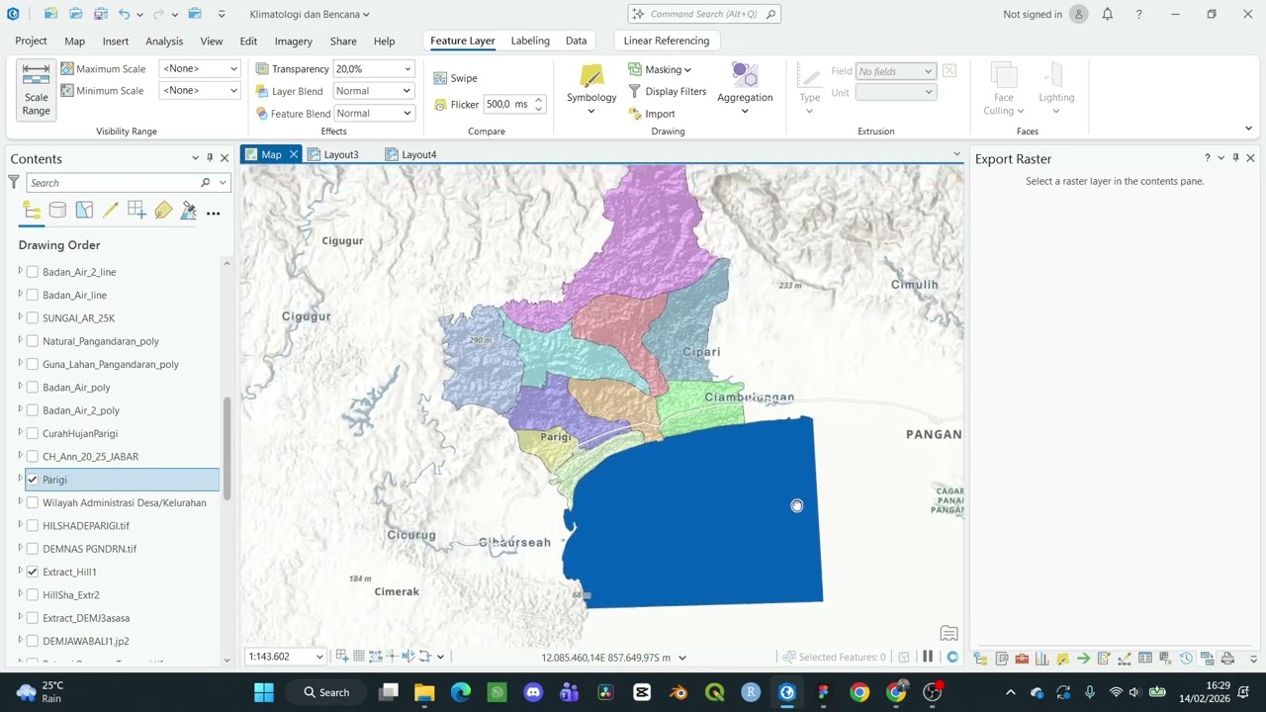
Task: Open the Symbology tool
Action: [591, 90]
